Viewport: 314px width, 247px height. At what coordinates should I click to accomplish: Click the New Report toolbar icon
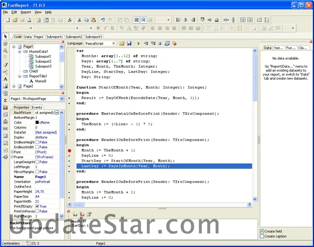pyautogui.click(x=8, y=20)
